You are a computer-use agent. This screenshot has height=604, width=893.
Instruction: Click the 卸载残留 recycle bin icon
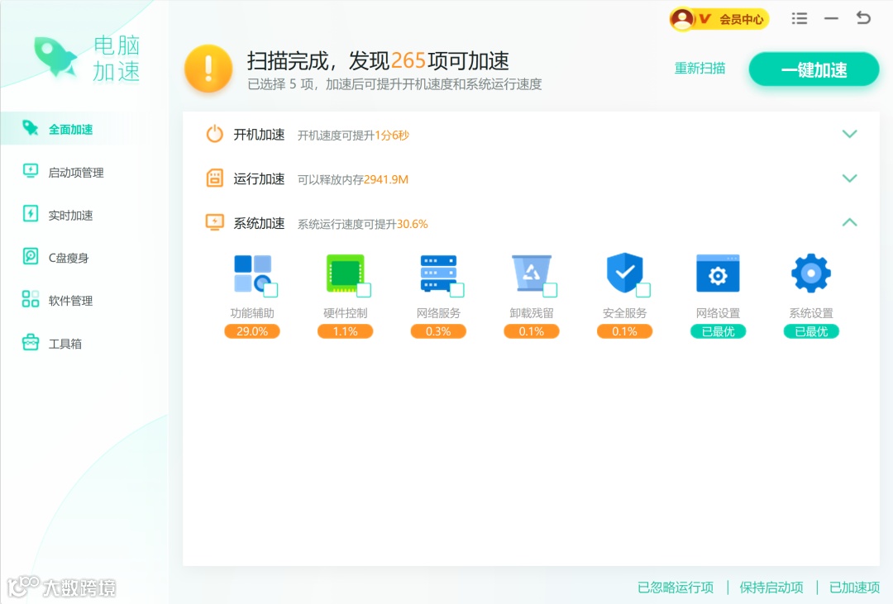point(532,273)
